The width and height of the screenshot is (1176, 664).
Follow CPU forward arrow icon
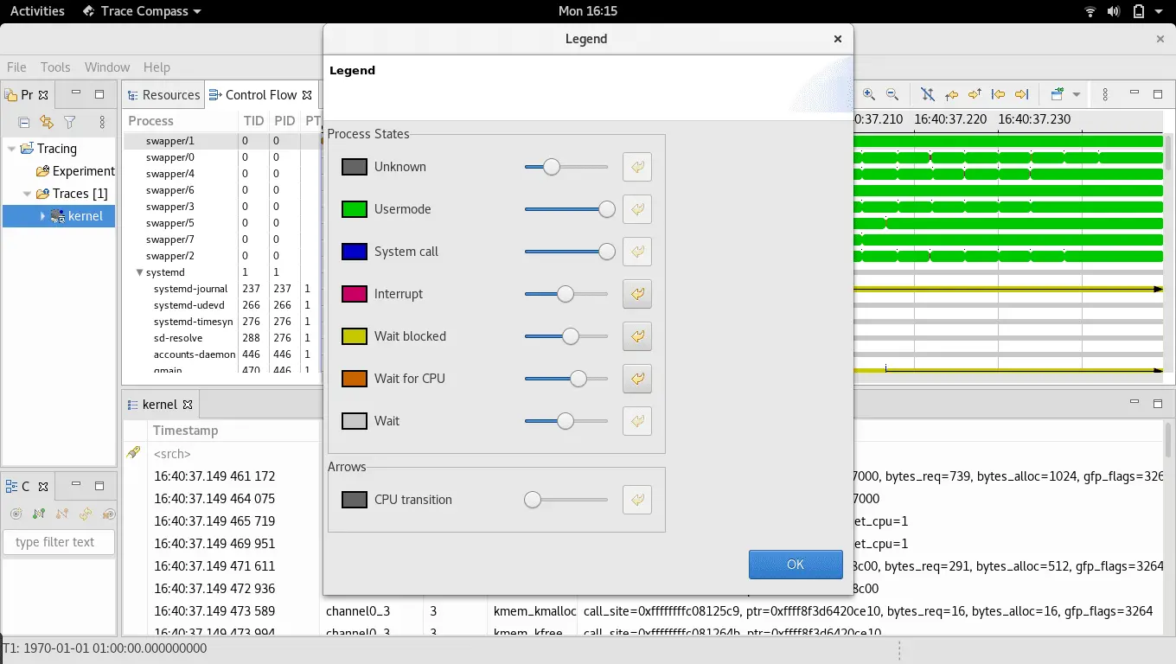click(975, 94)
